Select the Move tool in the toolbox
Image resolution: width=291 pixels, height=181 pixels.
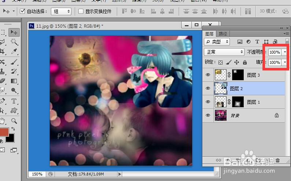click(x=14, y=32)
